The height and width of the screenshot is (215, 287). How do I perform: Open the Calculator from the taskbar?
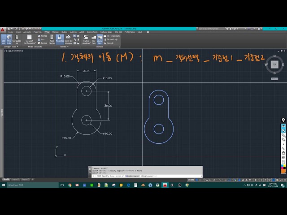coord(135,185)
